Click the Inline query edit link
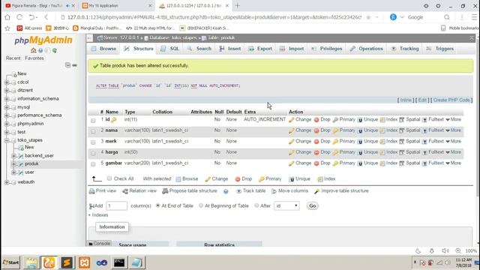 [x=406, y=100]
